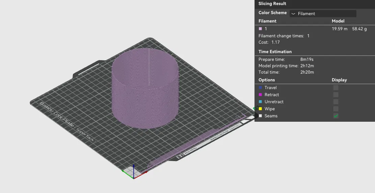
Task: Open the Color Scheme dropdown showing Filament
Action: 323,13
